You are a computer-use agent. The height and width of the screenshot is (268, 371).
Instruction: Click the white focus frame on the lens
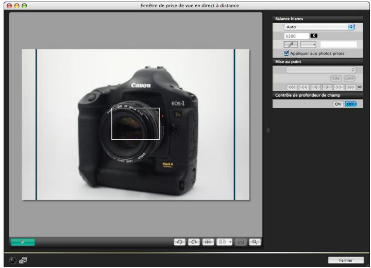pos(136,124)
